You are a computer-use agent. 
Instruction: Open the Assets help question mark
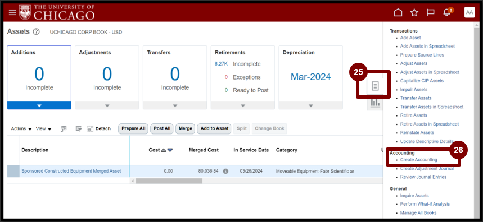36,31
